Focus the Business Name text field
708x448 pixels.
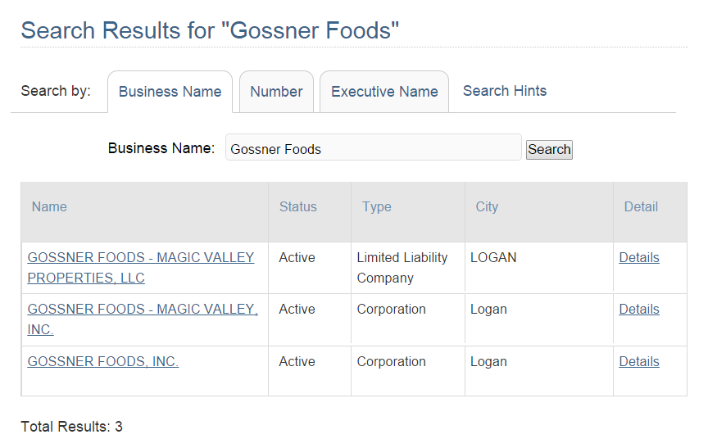point(373,148)
